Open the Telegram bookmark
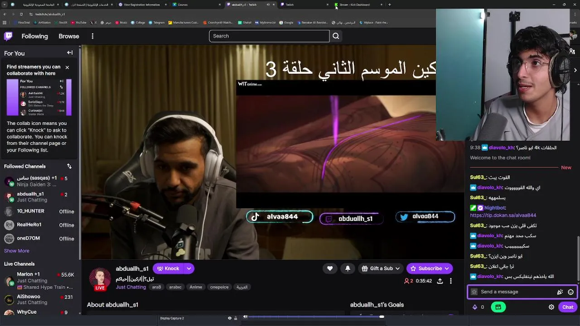The image size is (580, 326). pyautogui.click(x=157, y=22)
